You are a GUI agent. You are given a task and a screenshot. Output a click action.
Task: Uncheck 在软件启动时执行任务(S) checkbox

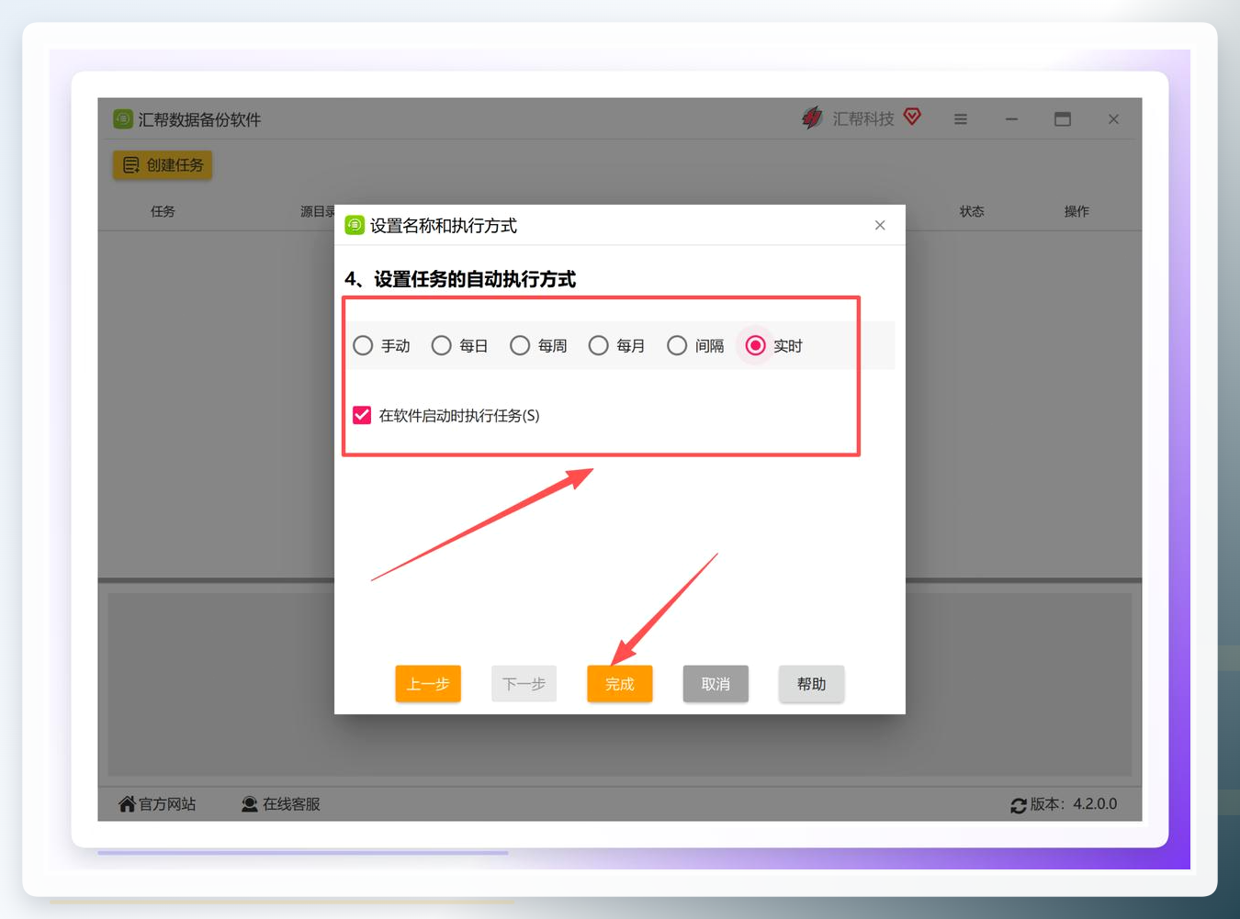click(x=362, y=415)
